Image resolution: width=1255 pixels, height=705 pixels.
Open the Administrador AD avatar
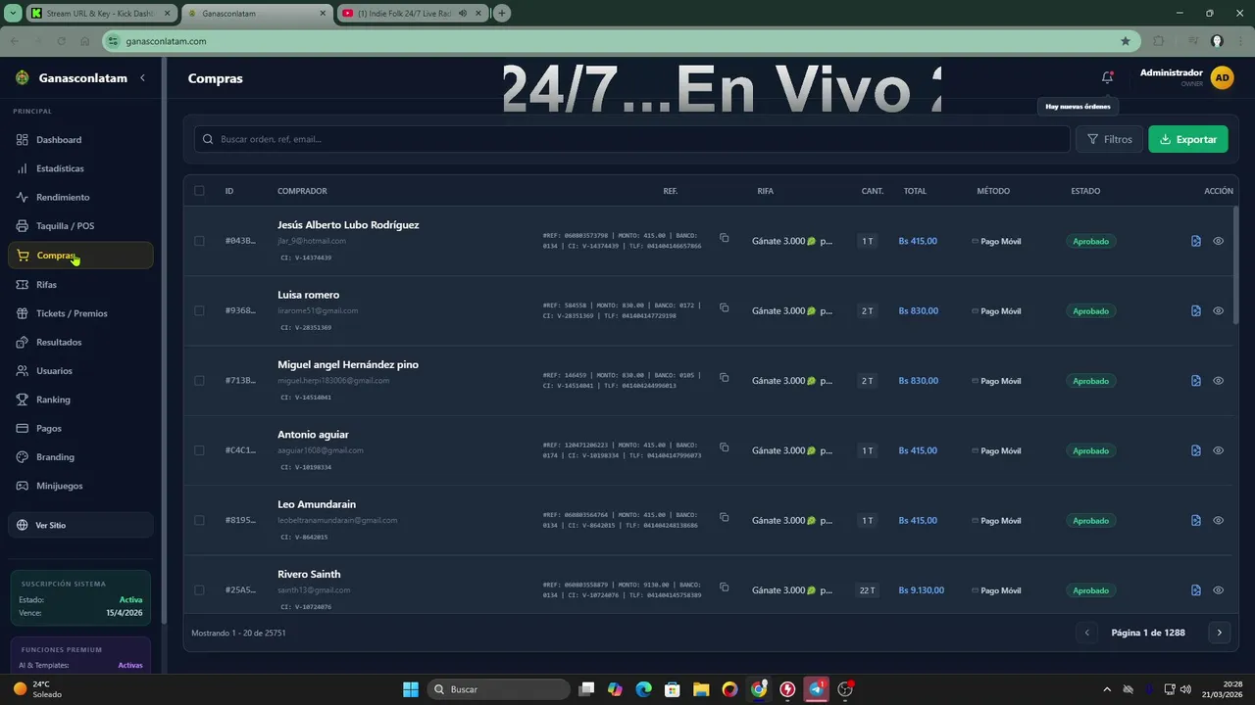tap(1222, 78)
